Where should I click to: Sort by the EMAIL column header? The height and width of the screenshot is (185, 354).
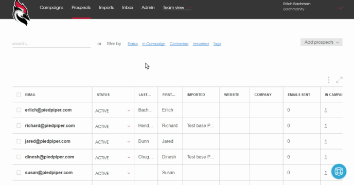(30, 95)
